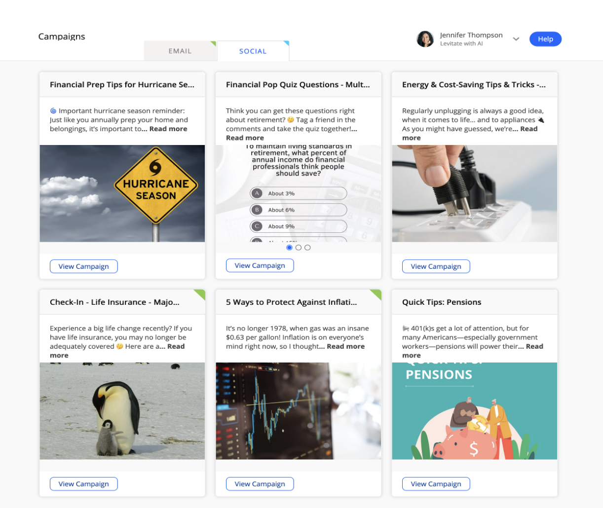View the 5 Ways to Protect Against Inflation campaign
Image resolution: width=603 pixels, height=508 pixels.
(260, 484)
